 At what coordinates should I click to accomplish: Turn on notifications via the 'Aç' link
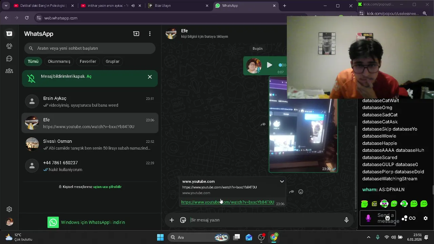click(x=89, y=76)
